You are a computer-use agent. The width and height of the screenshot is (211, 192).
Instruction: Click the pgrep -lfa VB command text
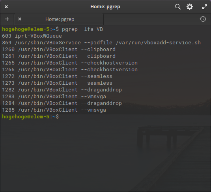coord(82,29)
